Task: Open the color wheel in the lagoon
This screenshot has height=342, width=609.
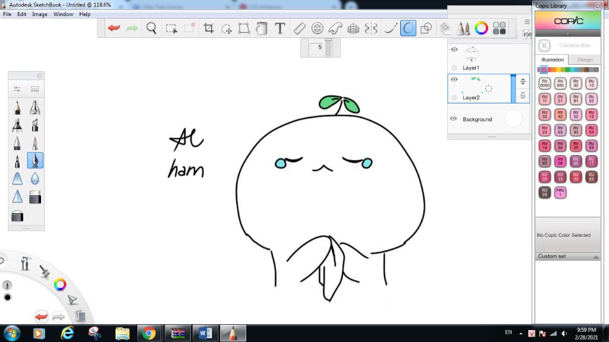Action: click(x=60, y=284)
